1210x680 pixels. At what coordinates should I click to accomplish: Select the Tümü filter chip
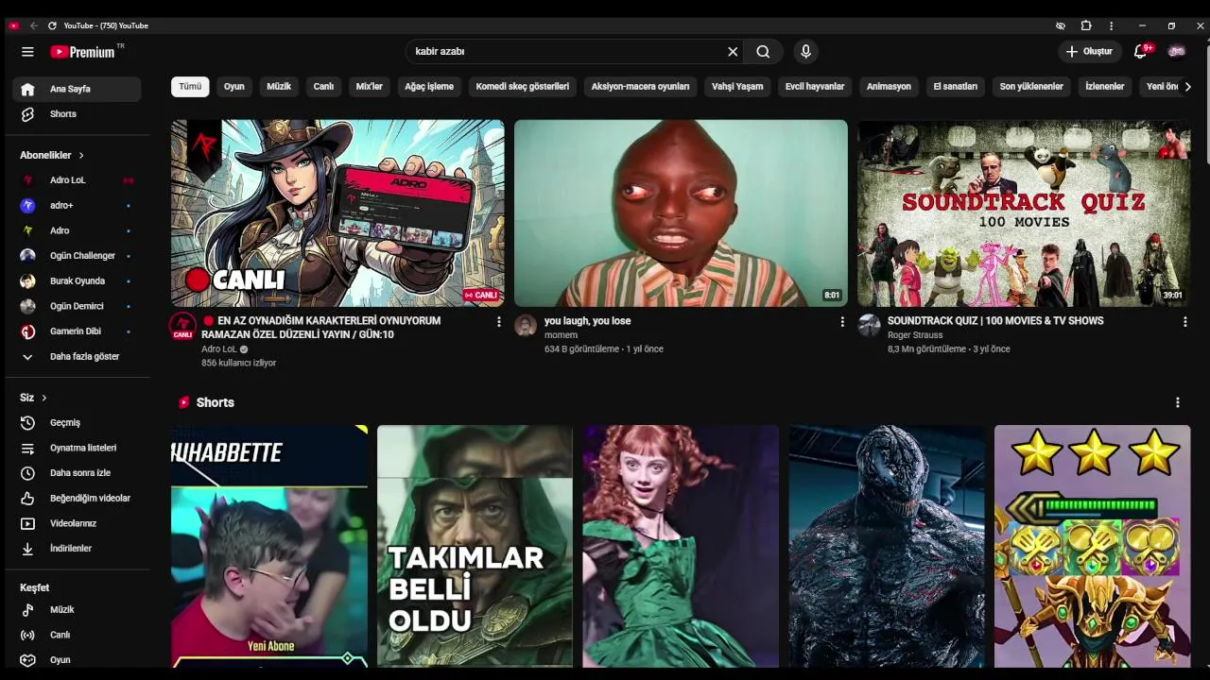tap(190, 86)
